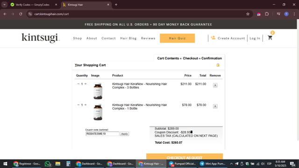Show hidden system tray icons
Viewport: 299px width, 168px height.
(x=231, y=164)
